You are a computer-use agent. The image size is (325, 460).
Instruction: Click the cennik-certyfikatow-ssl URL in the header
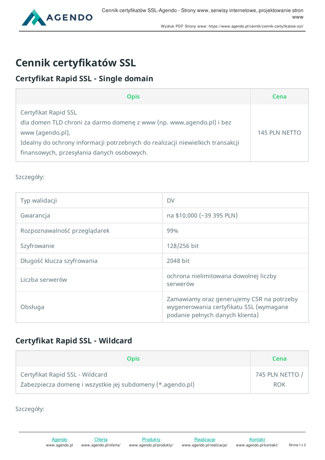(x=256, y=27)
